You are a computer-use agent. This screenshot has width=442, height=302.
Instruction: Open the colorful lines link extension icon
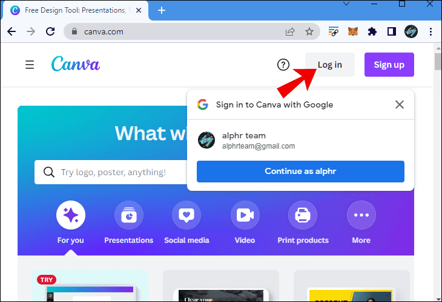tap(334, 31)
